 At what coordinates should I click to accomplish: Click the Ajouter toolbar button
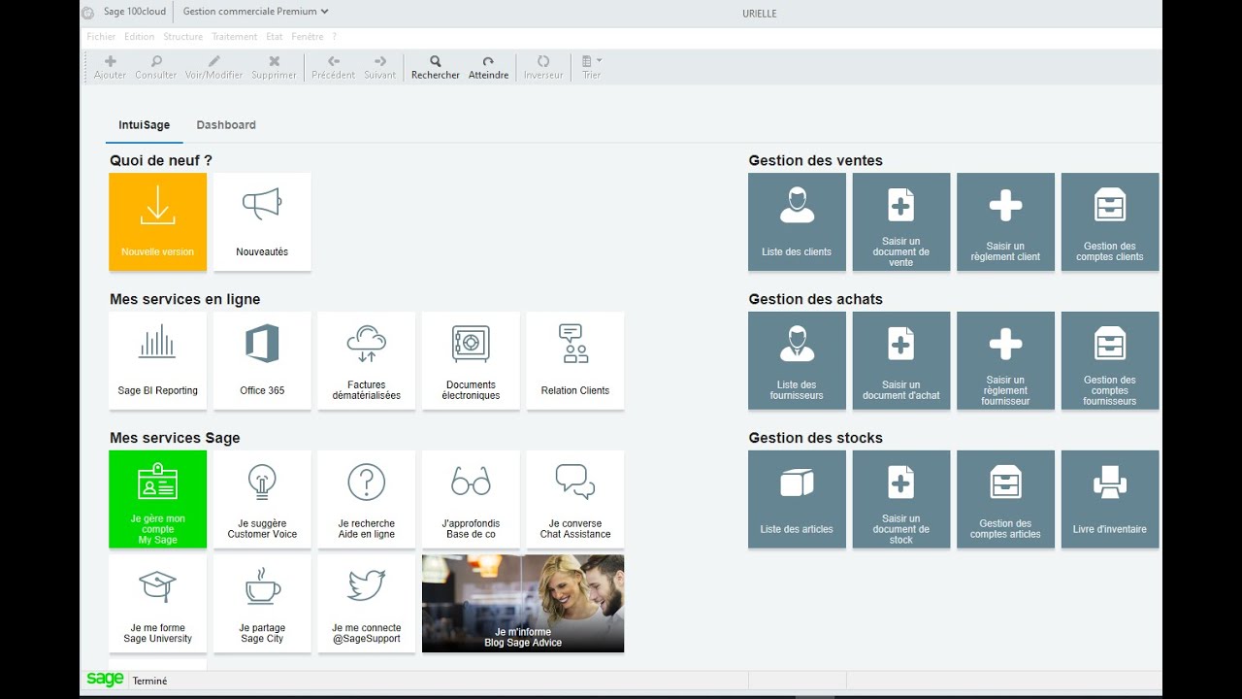tap(110, 67)
